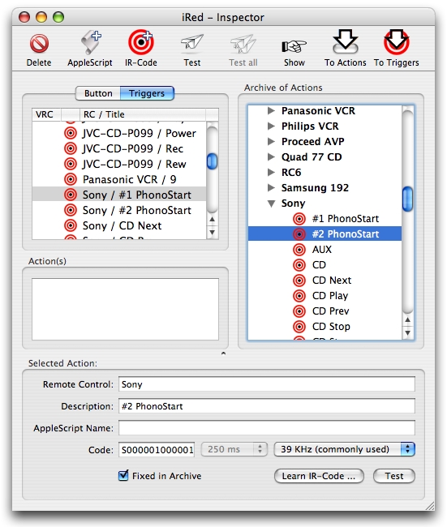Add a new AppleScript action
Image resolution: width=447 pixels, height=527 pixels.
click(x=91, y=42)
